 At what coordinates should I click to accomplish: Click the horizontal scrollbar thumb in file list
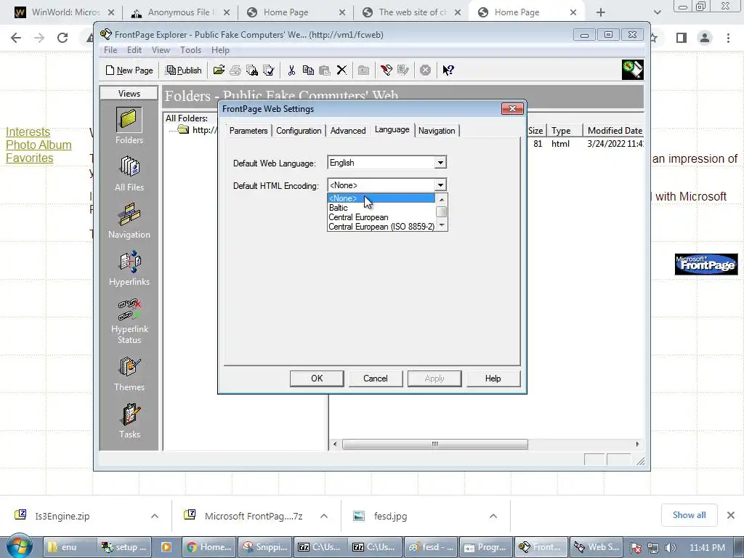click(434, 444)
